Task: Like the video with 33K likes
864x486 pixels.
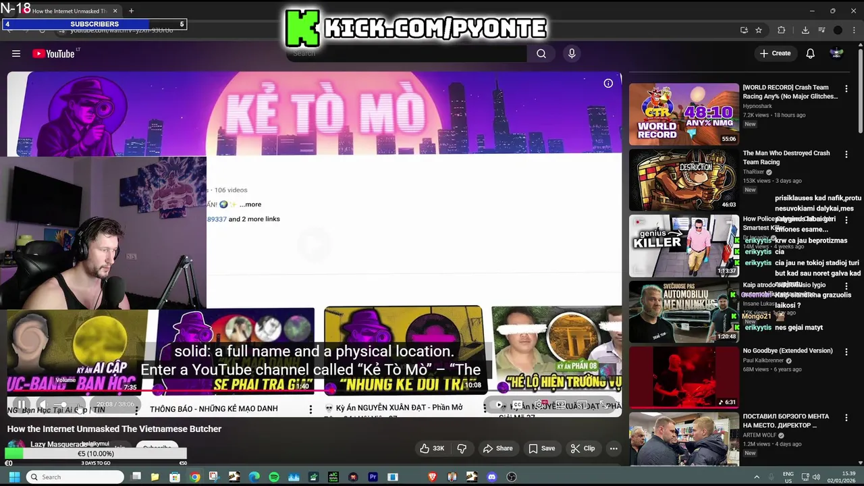Action: (x=432, y=448)
